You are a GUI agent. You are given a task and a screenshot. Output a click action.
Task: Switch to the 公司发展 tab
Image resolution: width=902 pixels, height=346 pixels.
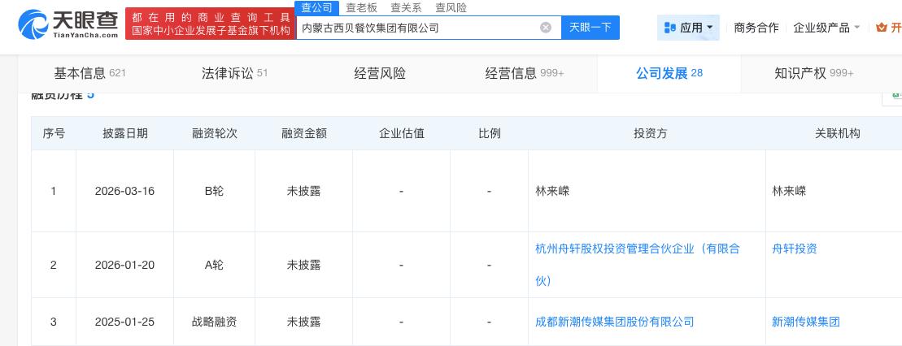669,73
